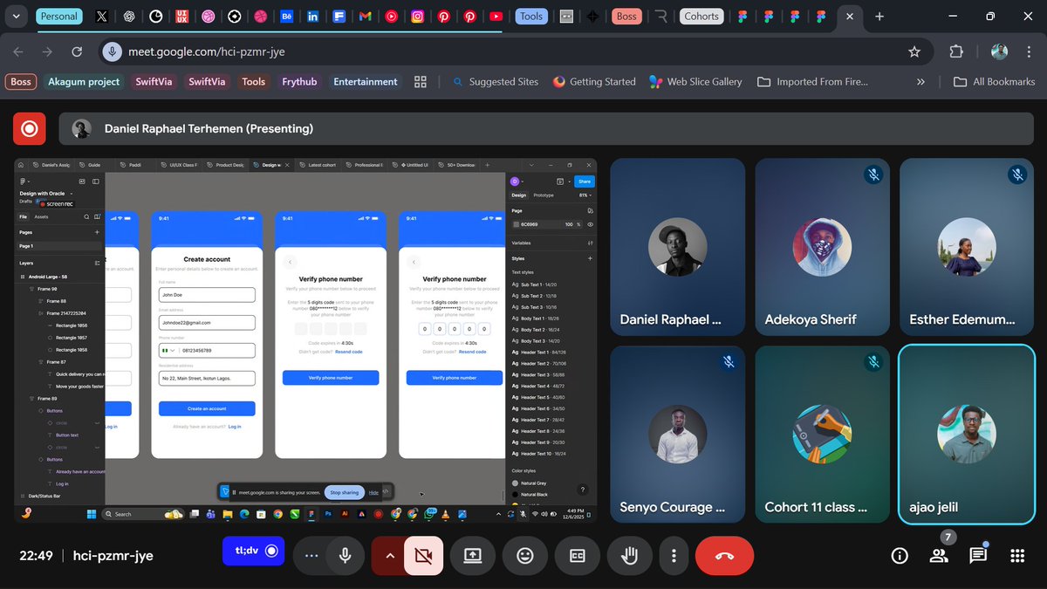Switch to the X (Twitter) browser tab
The image size is (1047, 589).
[102, 16]
